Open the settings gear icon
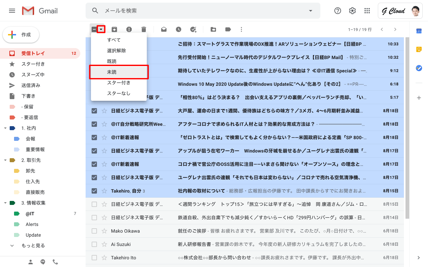Image resolution: width=428 pixels, height=267 pixels. point(352,11)
